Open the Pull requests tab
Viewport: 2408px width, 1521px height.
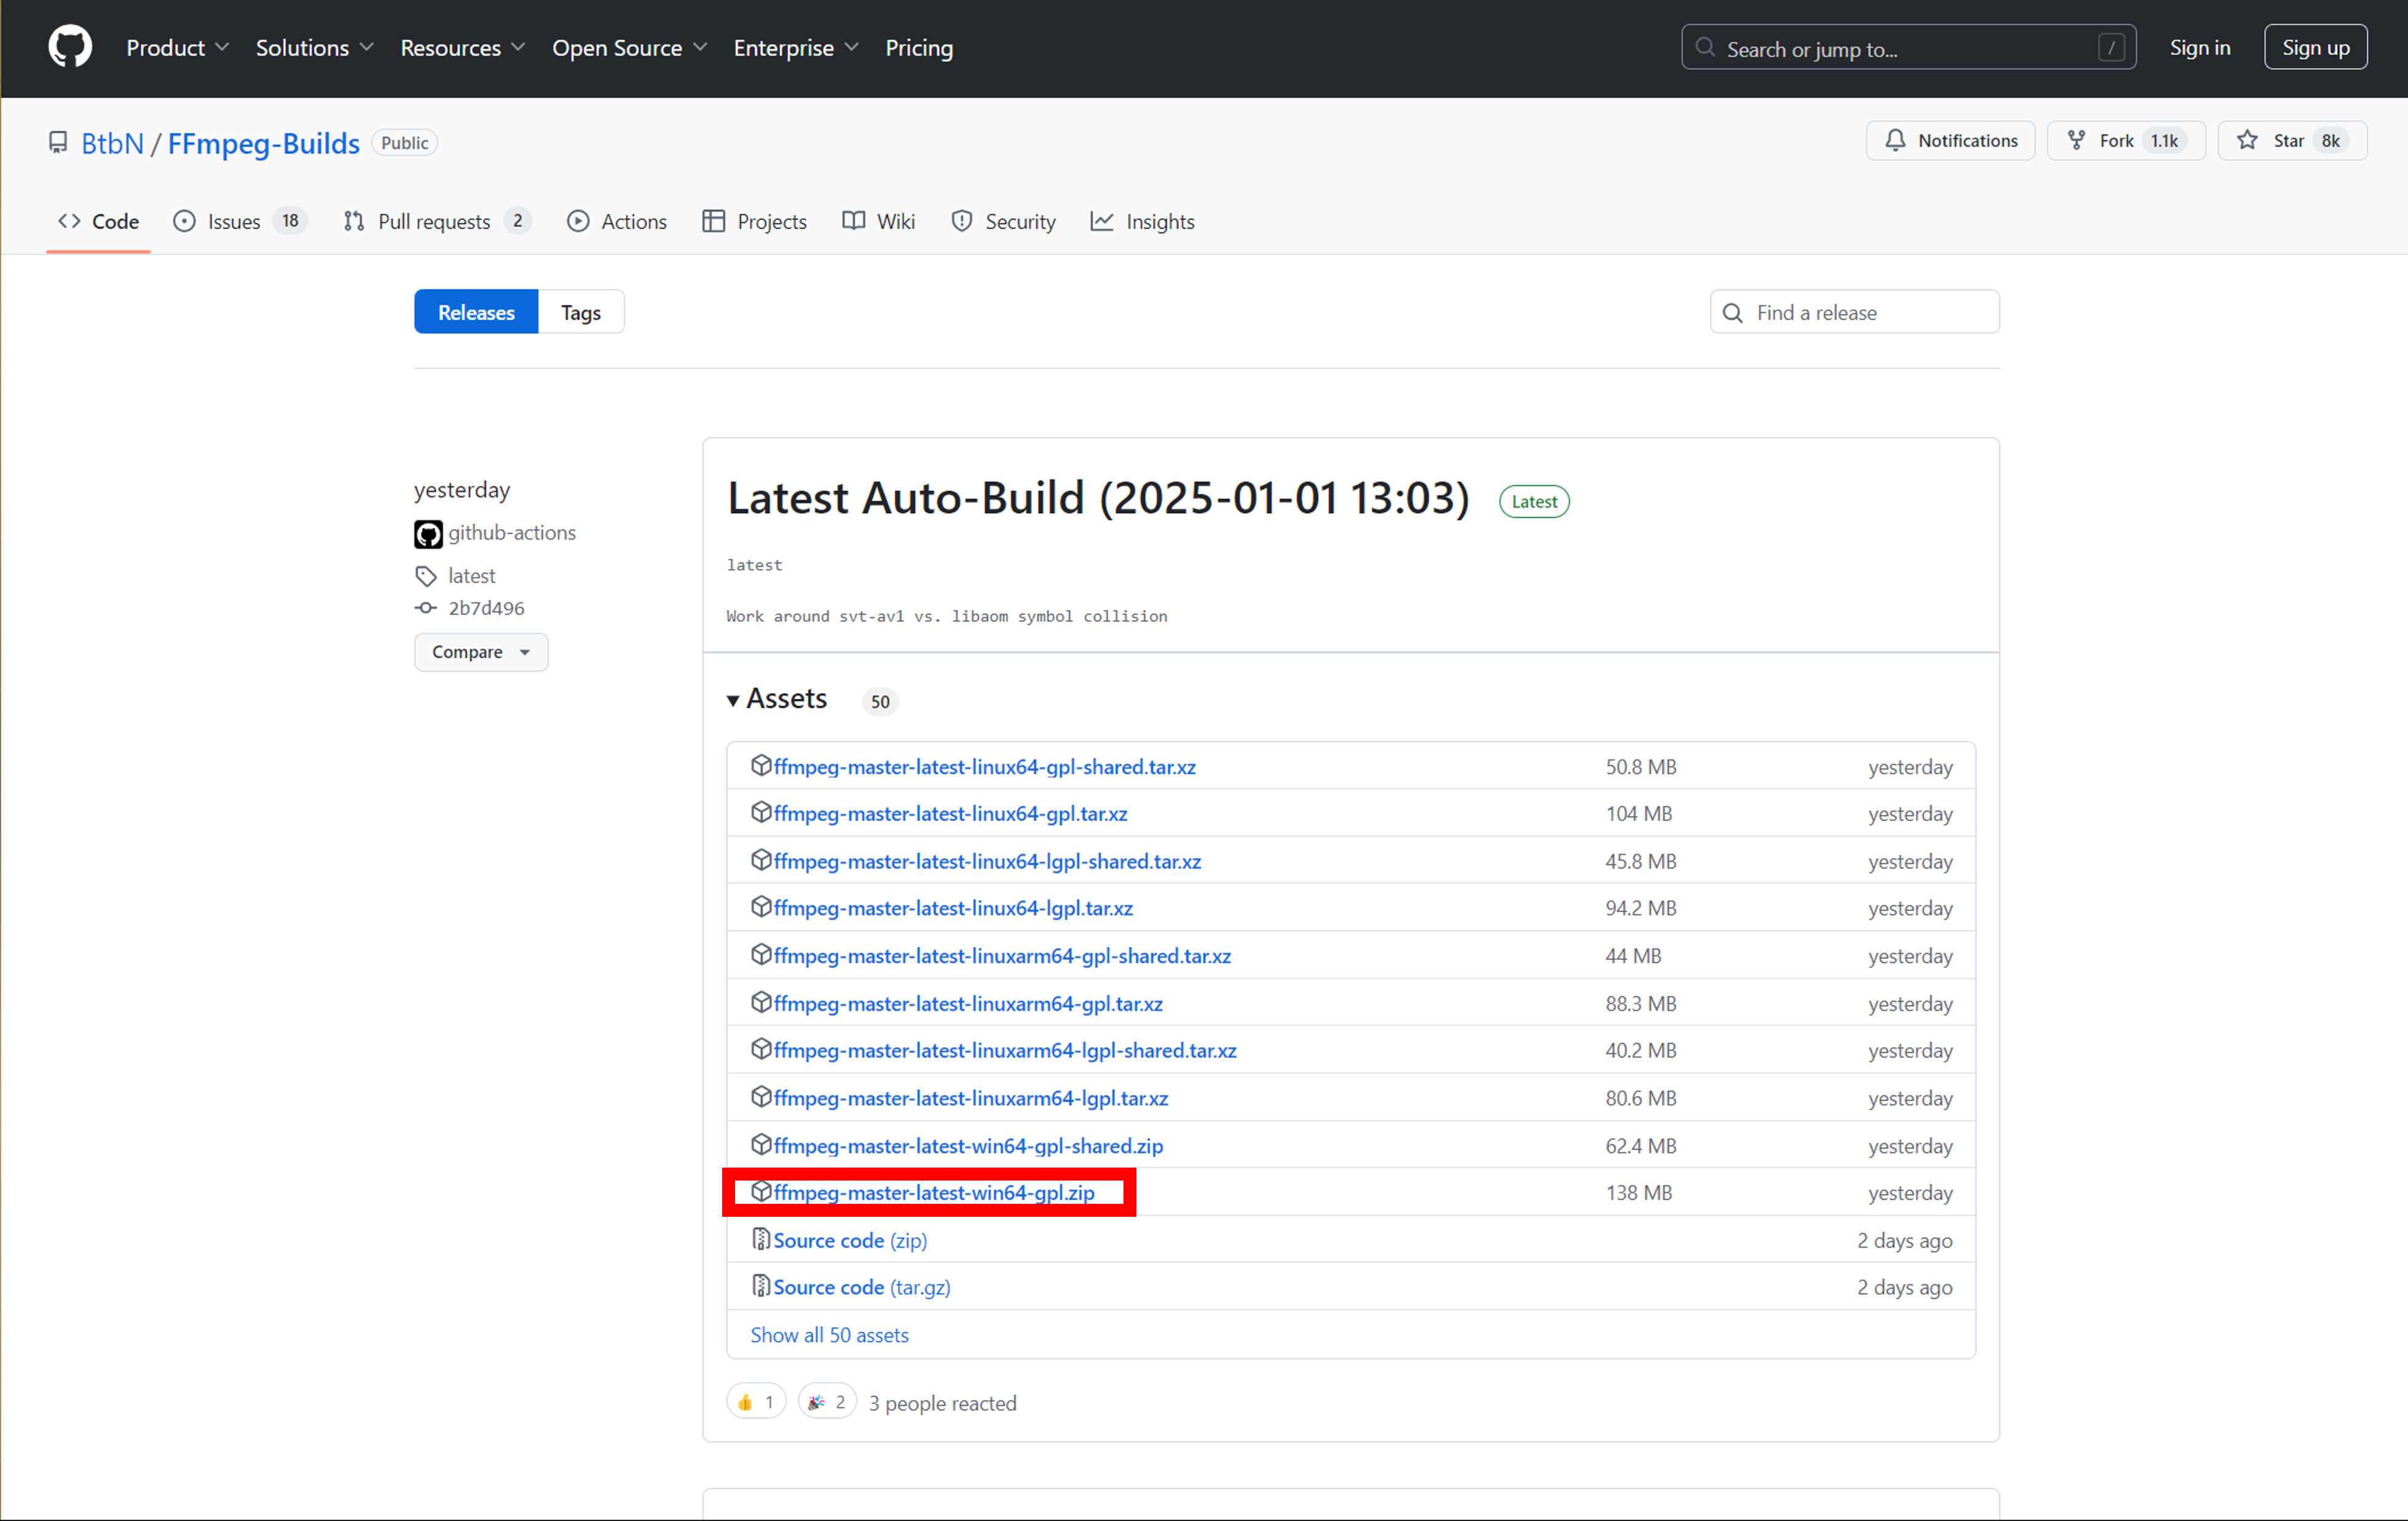pyautogui.click(x=435, y=222)
